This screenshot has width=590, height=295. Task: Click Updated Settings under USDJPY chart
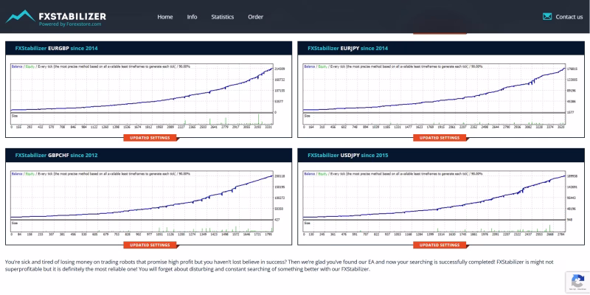[440, 245]
